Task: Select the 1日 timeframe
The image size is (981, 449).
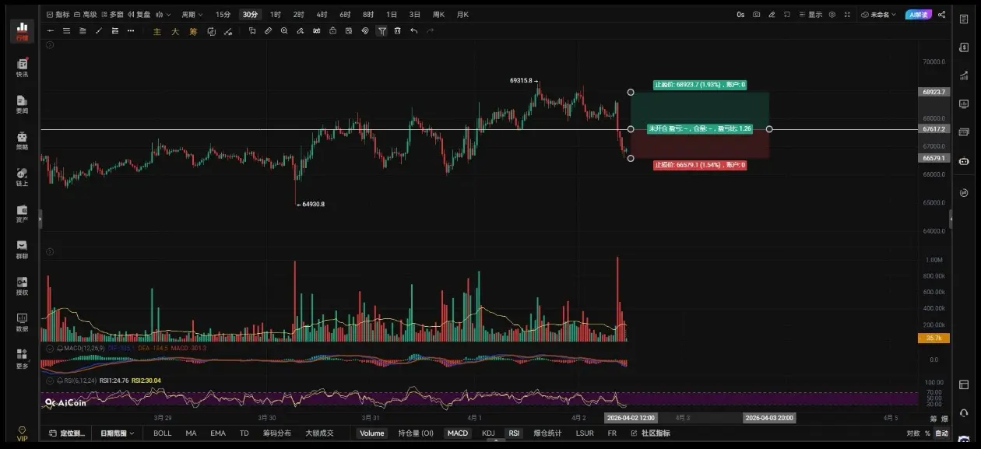Action: 392,14
